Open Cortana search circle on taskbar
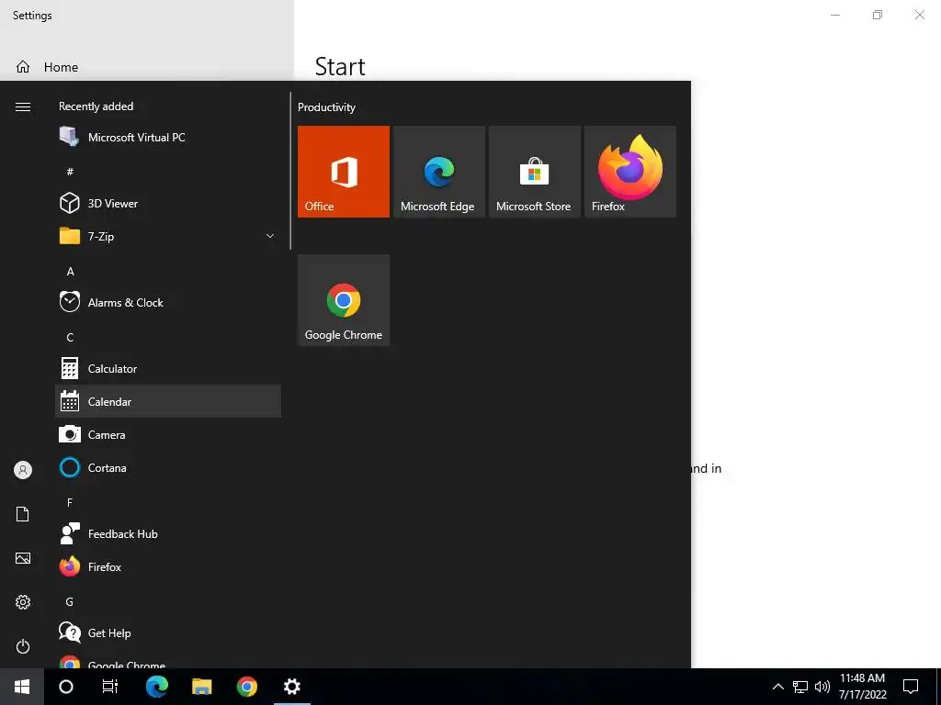Viewport: 941px width, 705px height. tap(66, 687)
